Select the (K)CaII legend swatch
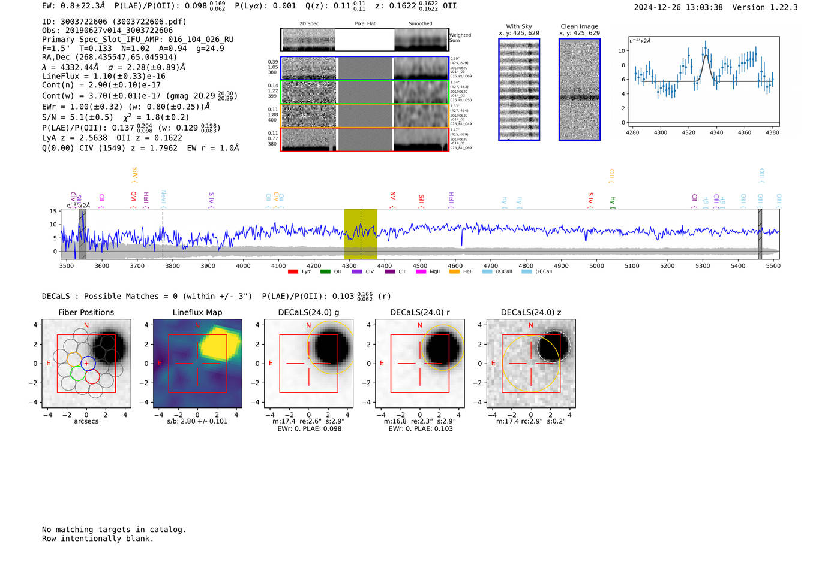840x571 pixels. click(x=487, y=272)
